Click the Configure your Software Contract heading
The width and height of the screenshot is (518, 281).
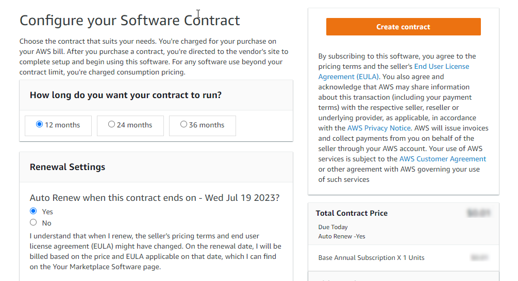(130, 21)
